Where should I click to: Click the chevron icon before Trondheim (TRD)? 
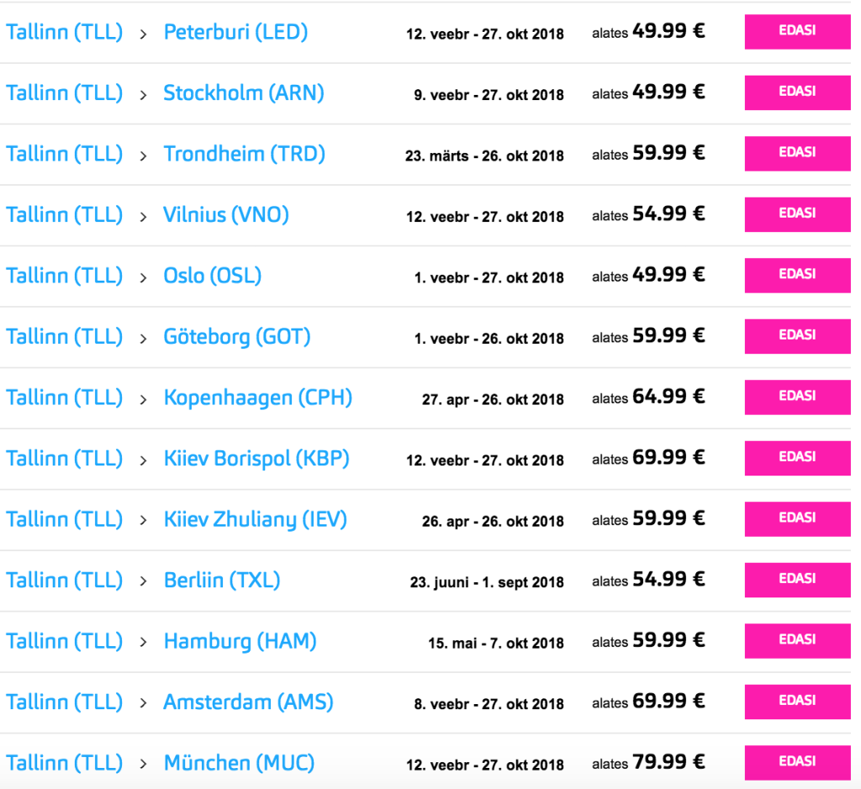pos(144,155)
